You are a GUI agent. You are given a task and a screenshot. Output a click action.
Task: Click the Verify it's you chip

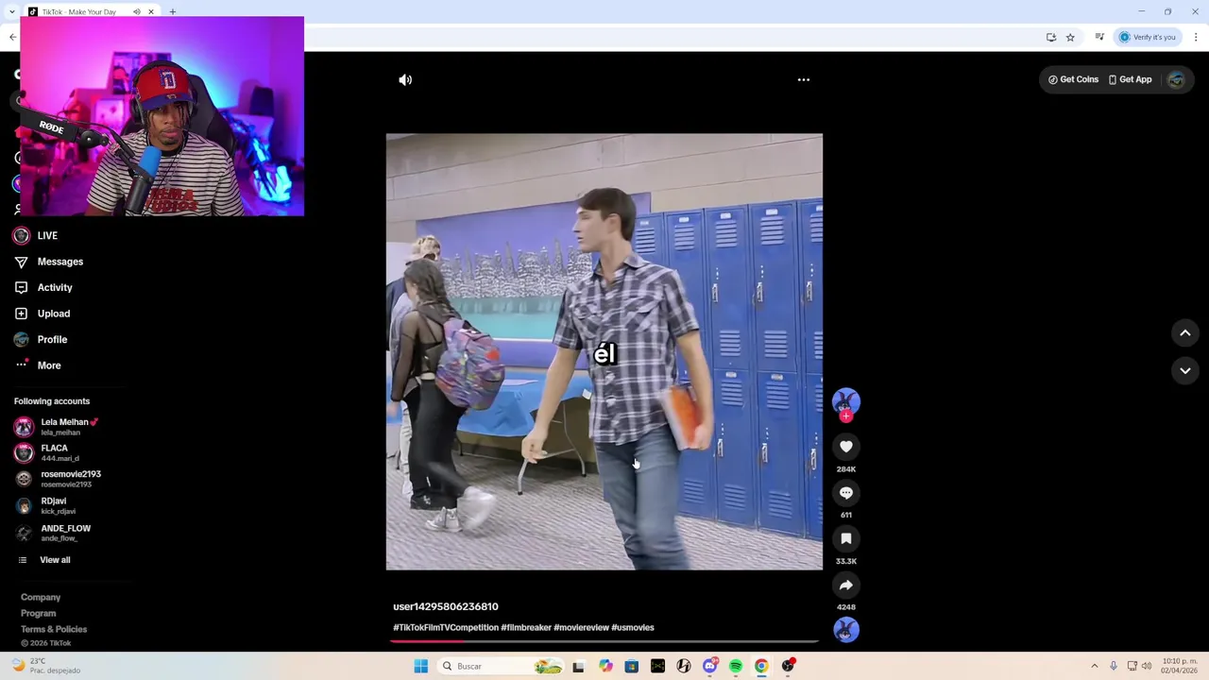point(1148,37)
